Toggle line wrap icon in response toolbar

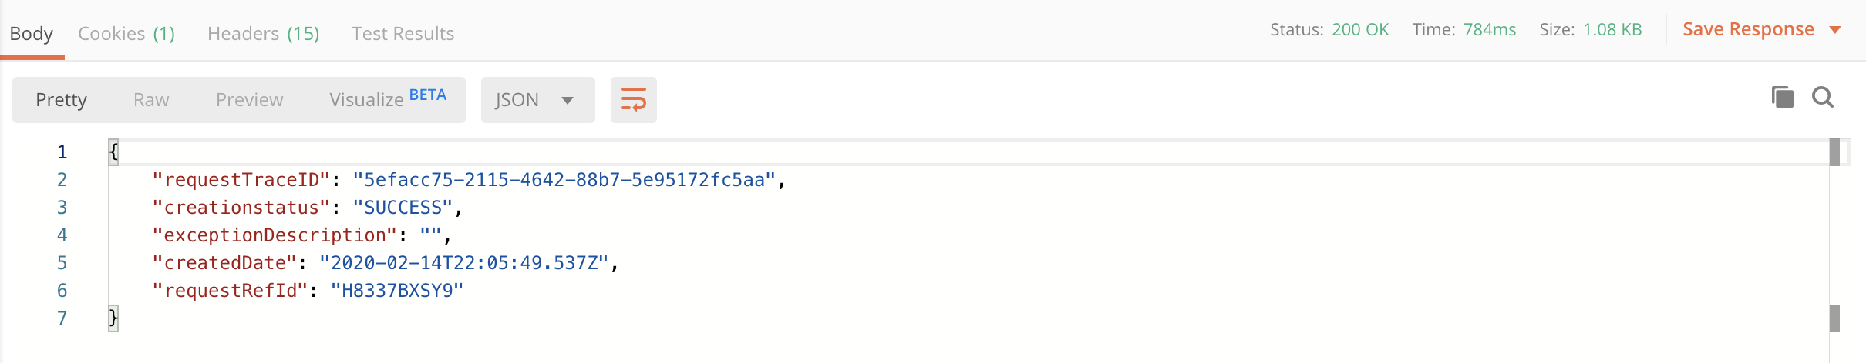coord(633,100)
